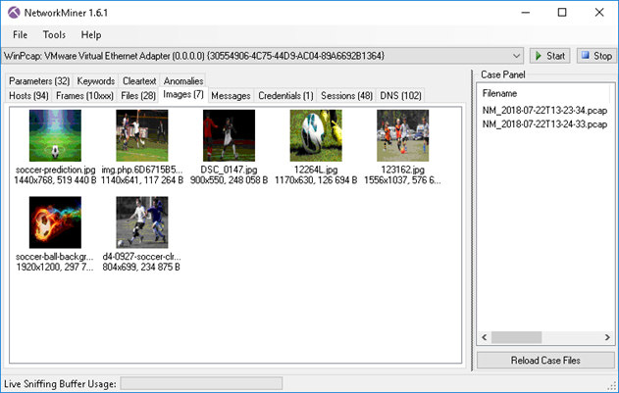This screenshot has height=393, width=619.
Task: Select the DSC_0147.jpg thumbnail
Action: [x=229, y=135]
